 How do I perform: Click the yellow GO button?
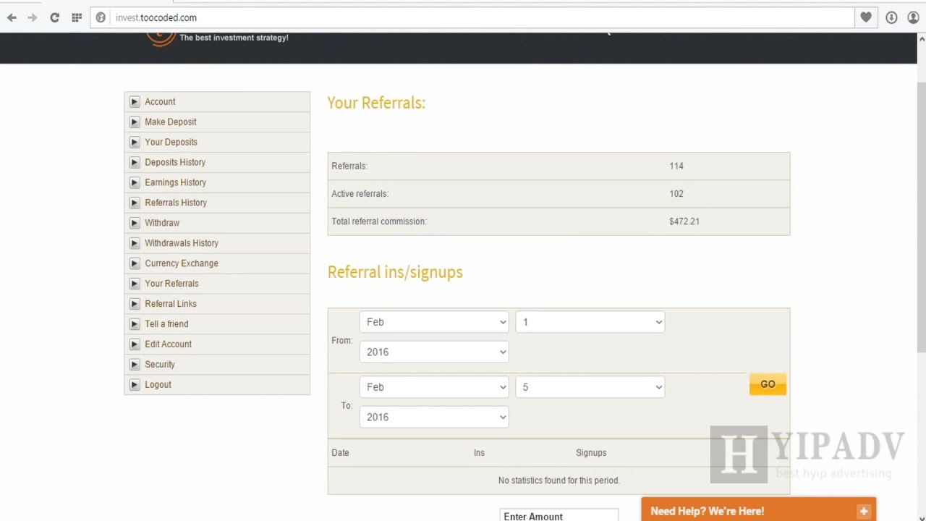point(768,384)
